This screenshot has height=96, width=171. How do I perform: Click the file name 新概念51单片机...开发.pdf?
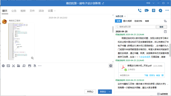(x=139, y=66)
